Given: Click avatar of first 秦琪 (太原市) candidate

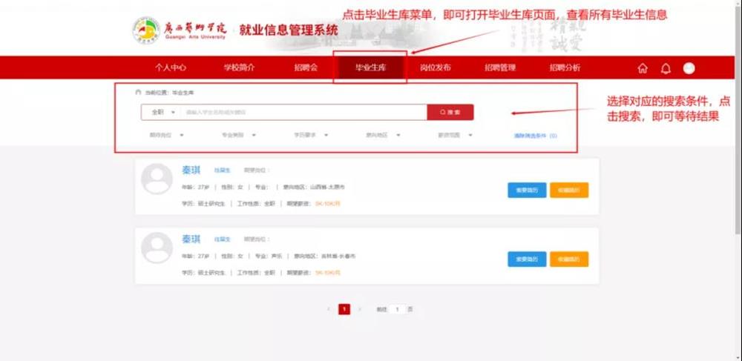Looking at the screenshot, I should coord(157,179).
